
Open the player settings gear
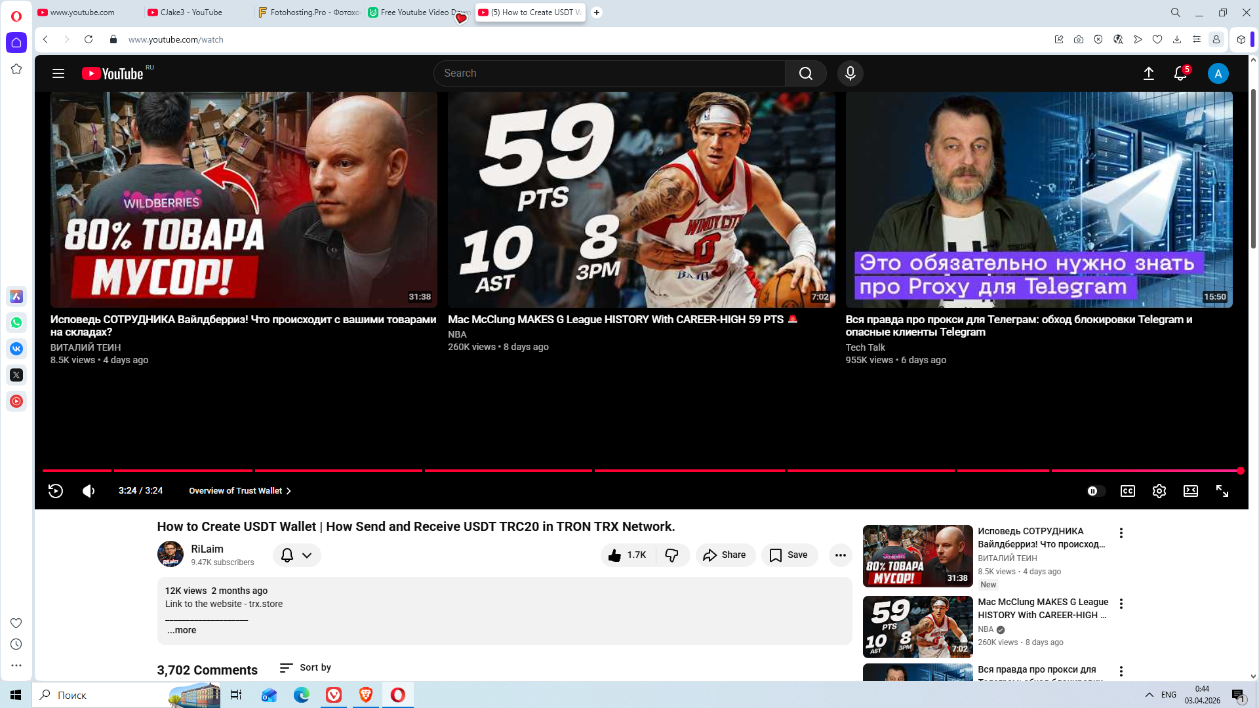coord(1159,491)
